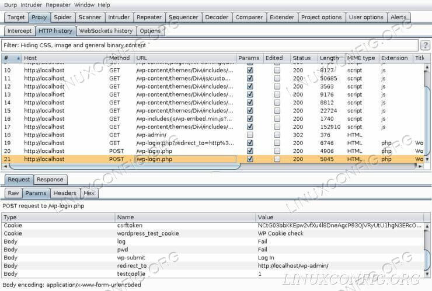The height and width of the screenshot is (291, 432).
Task: Toggle Params checkbox for request 18 /wp-admin/
Action: (250, 135)
